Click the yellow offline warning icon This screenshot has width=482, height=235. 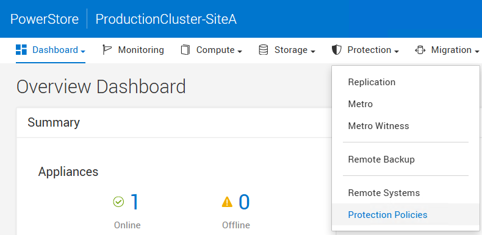pos(227,202)
